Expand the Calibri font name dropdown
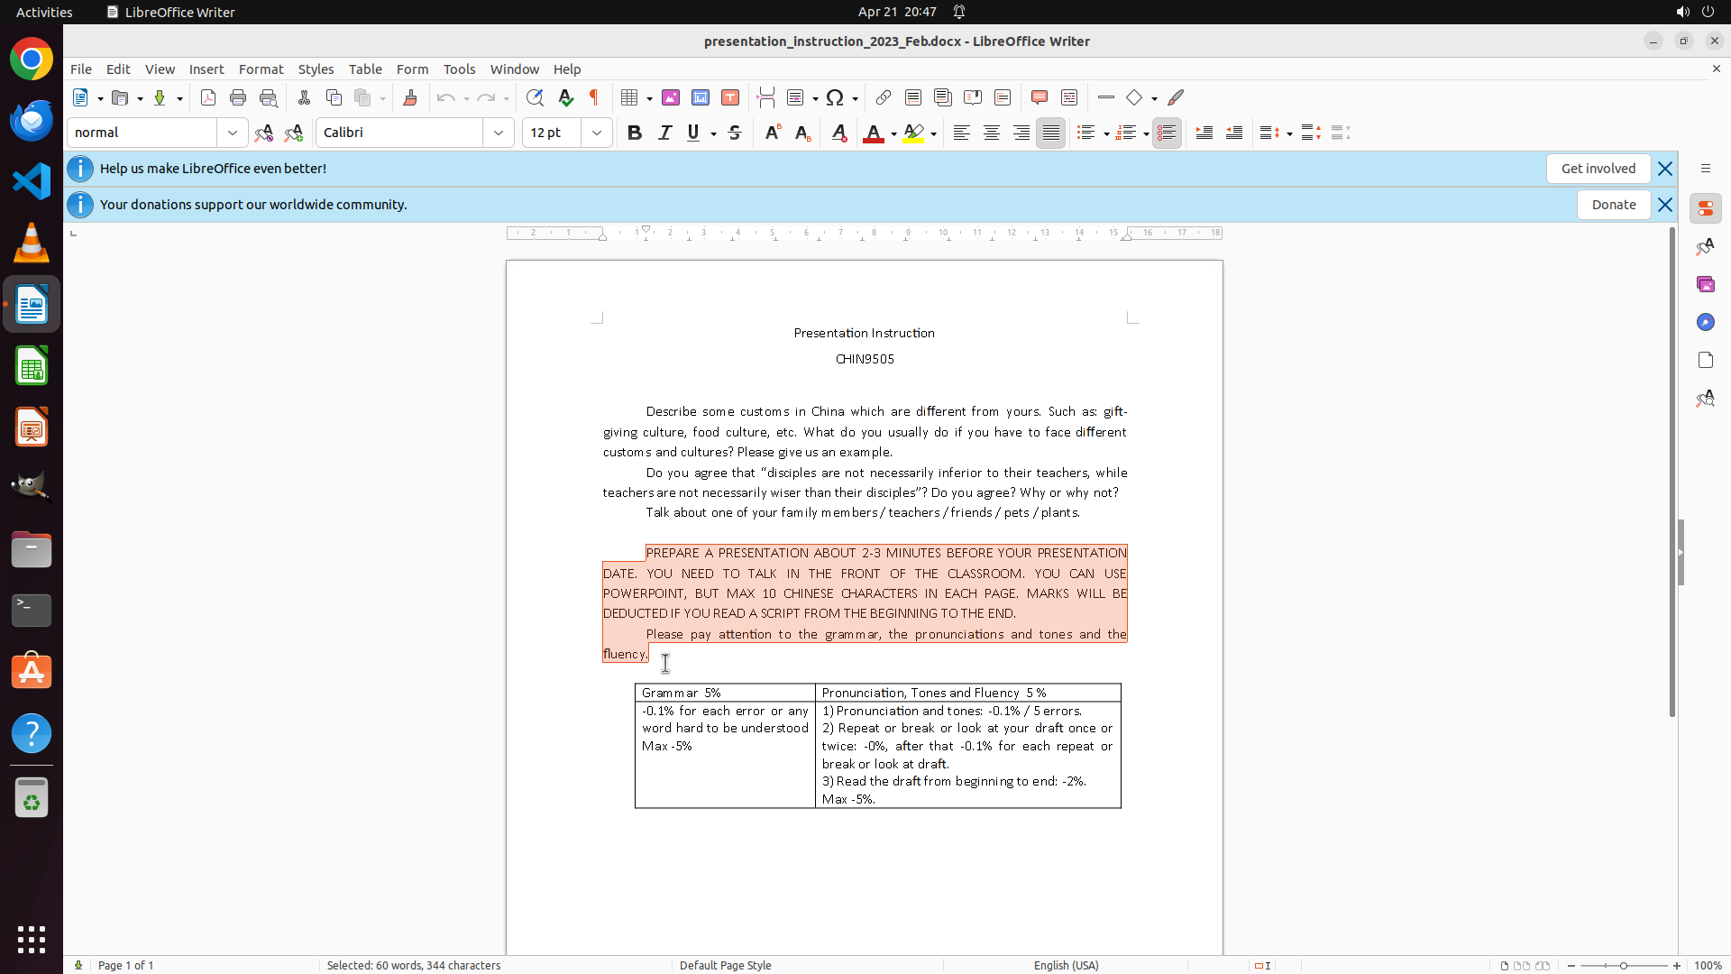This screenshot has width=1731, height=974. tap(499, 133)
